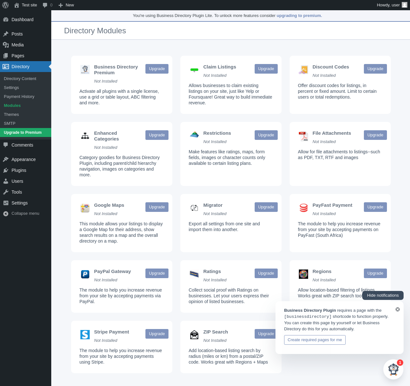Screen dimensions: 410x386
Task: Open Comments in the sidebar
Action: pos(26,145)
